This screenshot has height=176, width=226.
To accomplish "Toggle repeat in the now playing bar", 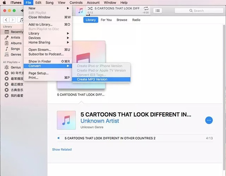I will (x=146, y=8).
